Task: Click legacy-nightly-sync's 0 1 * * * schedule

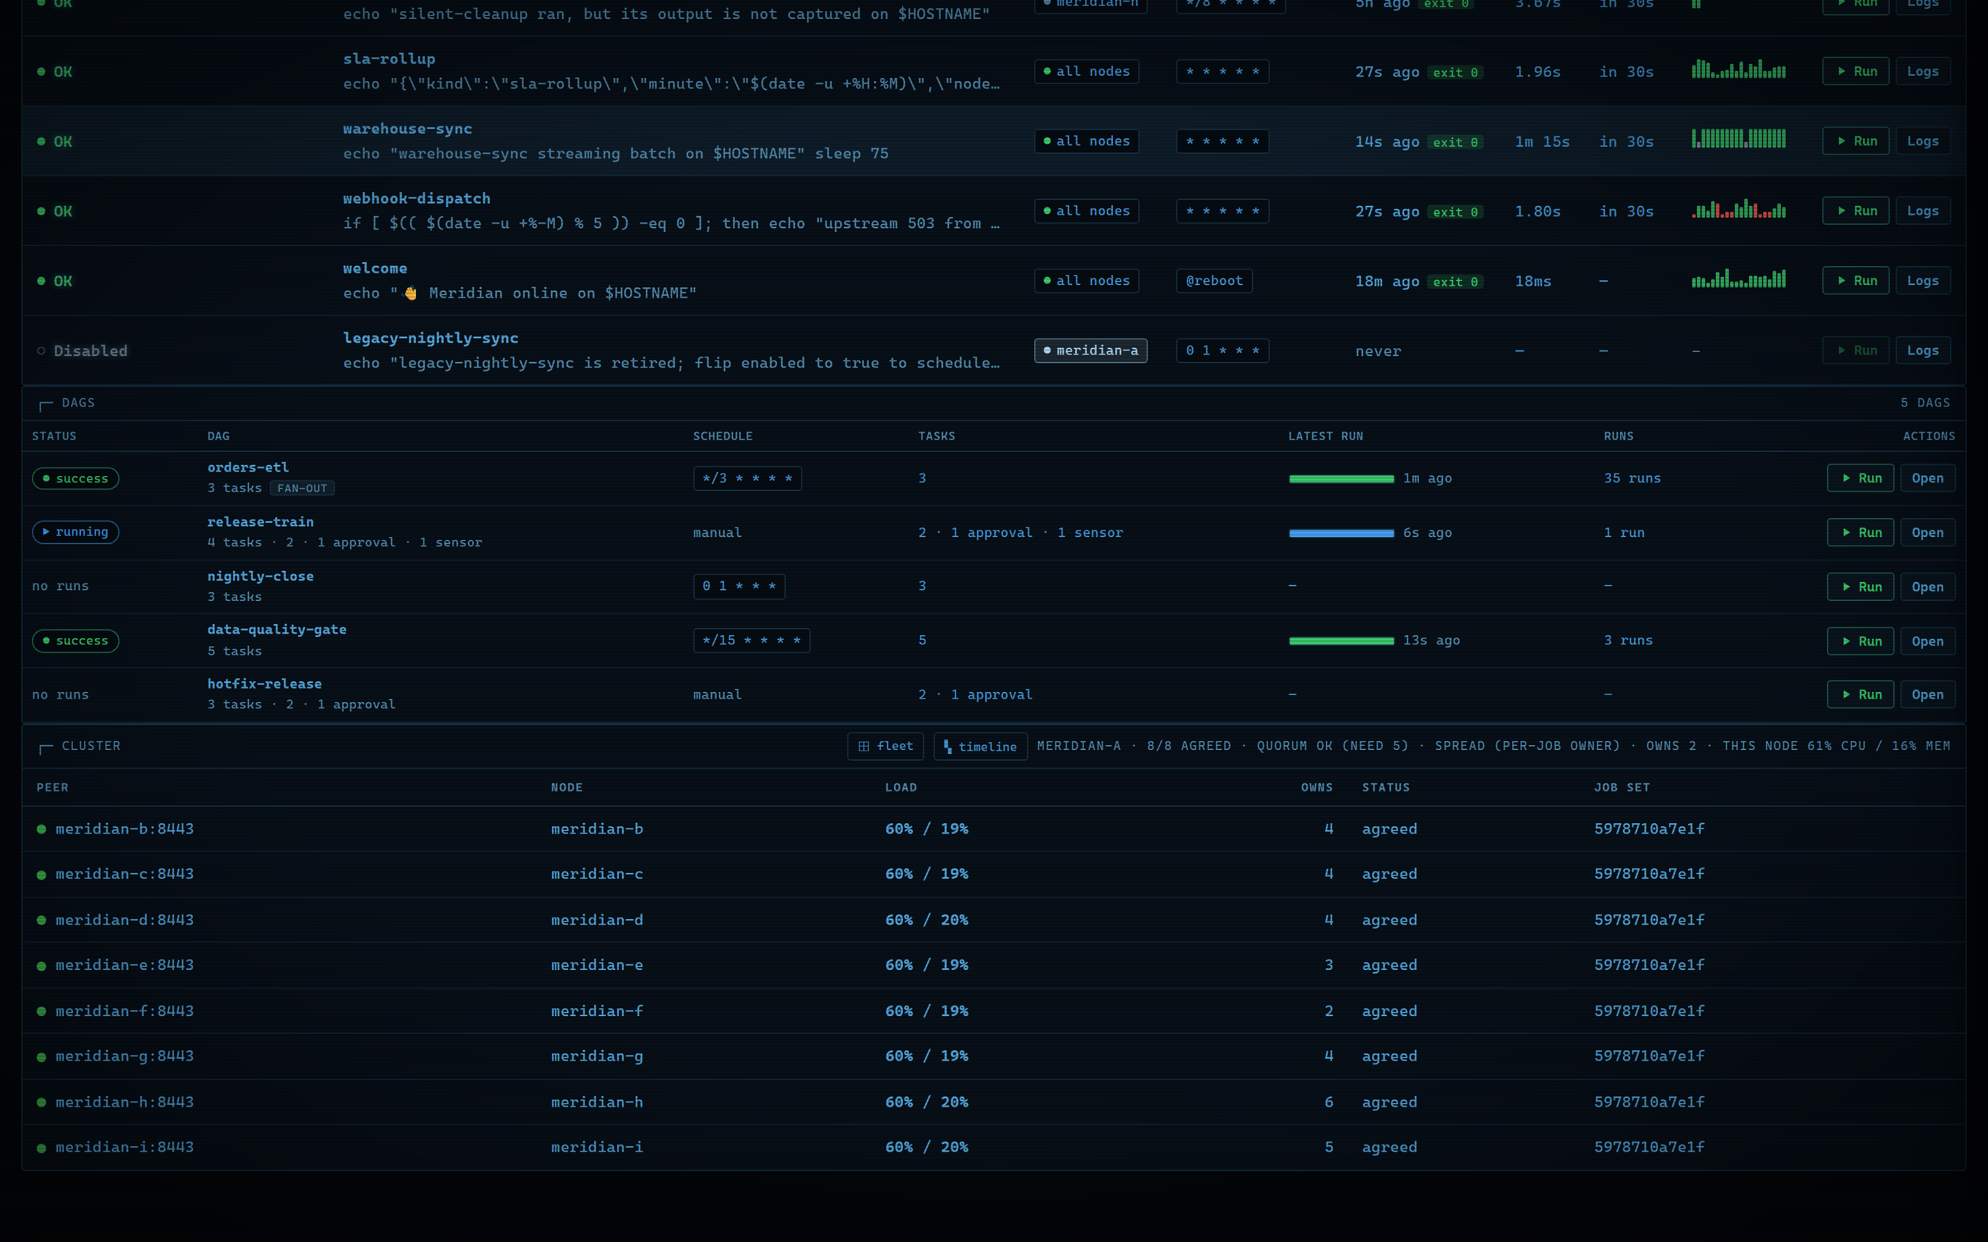Action: click(1222, 351)
